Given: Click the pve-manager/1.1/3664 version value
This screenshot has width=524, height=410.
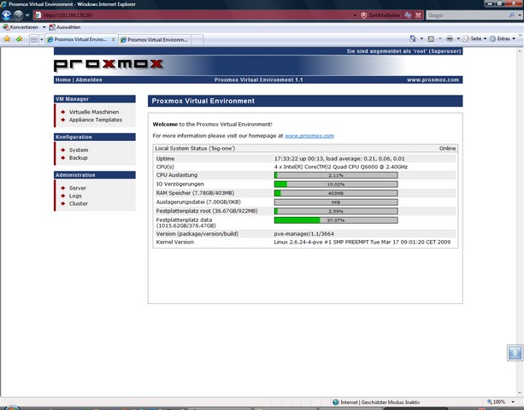Looking at the screenshot, I should click(303, 234).
